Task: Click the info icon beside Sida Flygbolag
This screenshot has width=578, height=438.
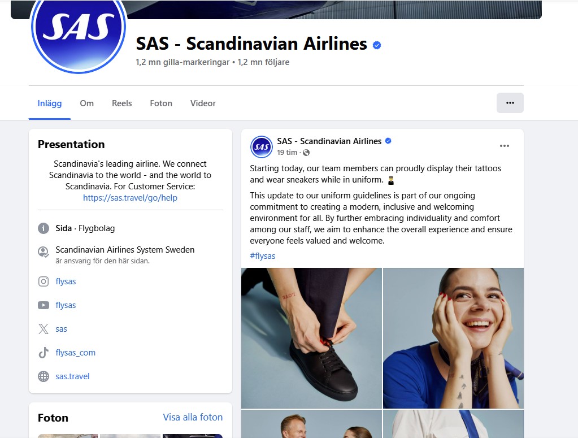Action: click(x=44, y=228)
